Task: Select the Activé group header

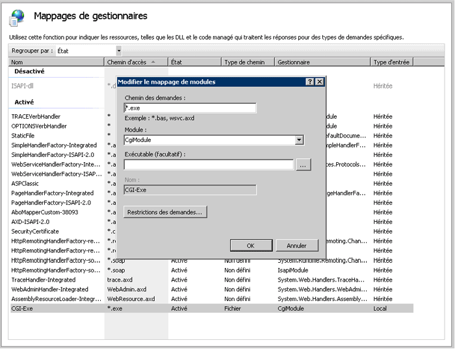Action: [x=24, y=102]
